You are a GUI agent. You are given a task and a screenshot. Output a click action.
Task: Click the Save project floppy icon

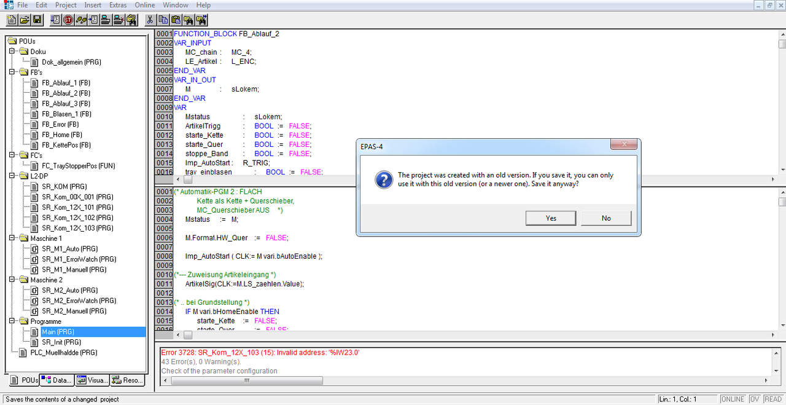click(x=37, y=20)
